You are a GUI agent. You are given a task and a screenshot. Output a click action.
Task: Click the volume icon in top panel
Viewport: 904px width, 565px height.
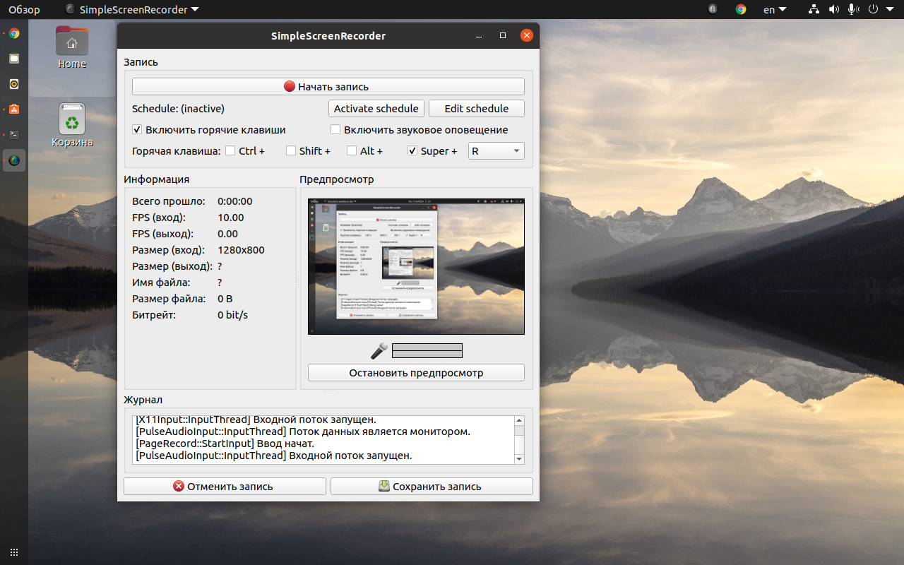point(834,9)
